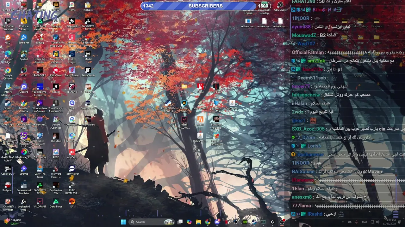Screen dimensions: 405x227
Task: Launch Ubisoft Connect shortcut
Action: [56, 123]
